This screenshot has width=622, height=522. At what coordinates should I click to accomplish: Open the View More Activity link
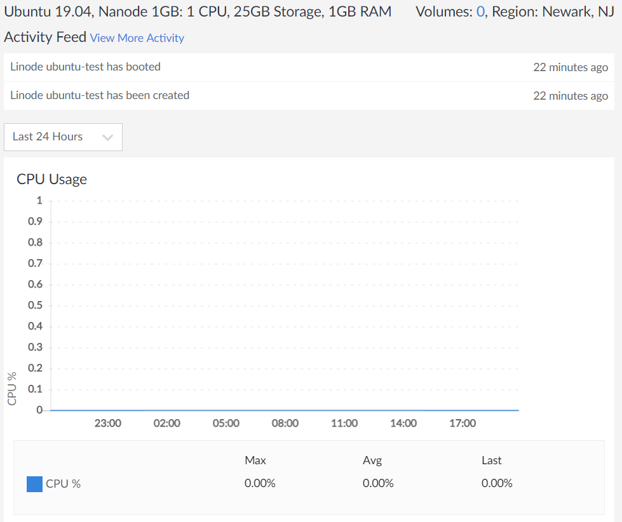point(137,38)
